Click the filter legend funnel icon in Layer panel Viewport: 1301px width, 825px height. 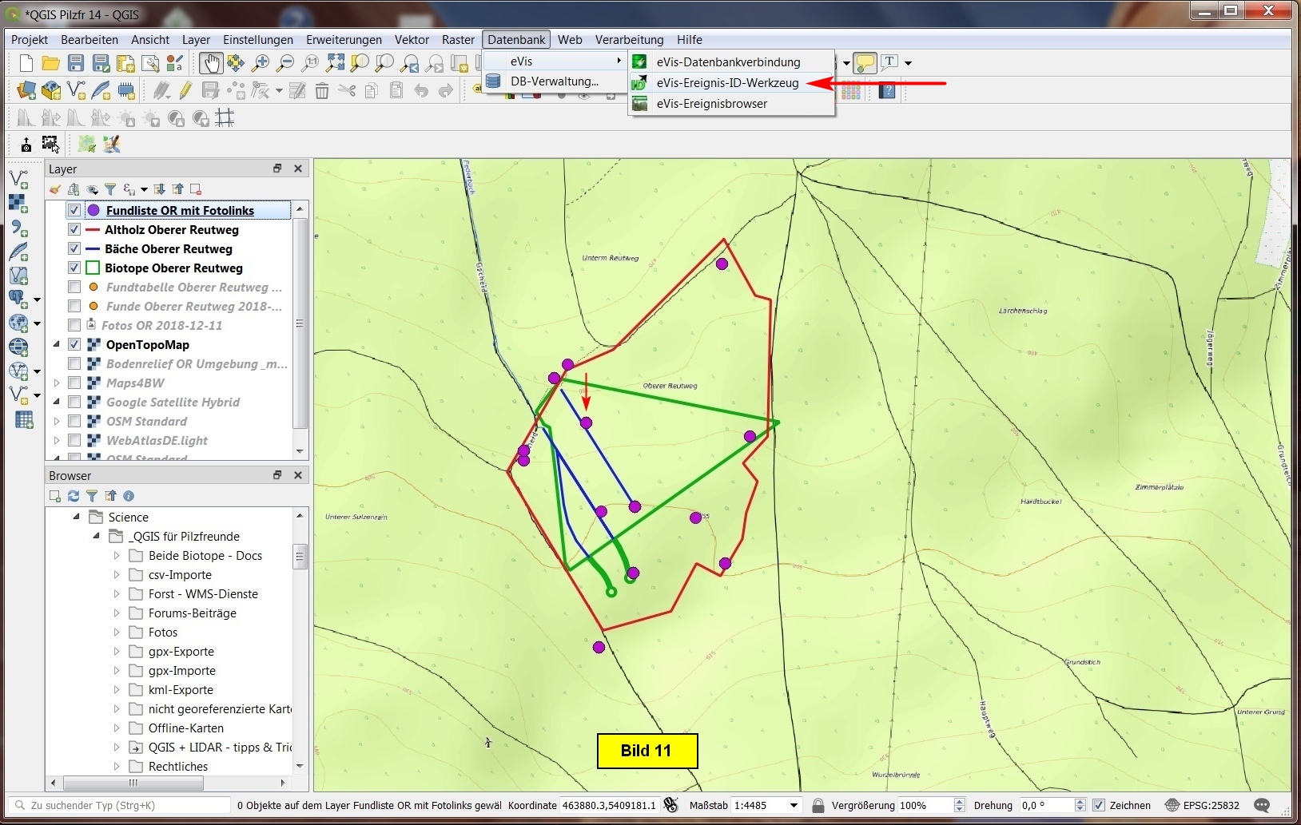point(110,189)
